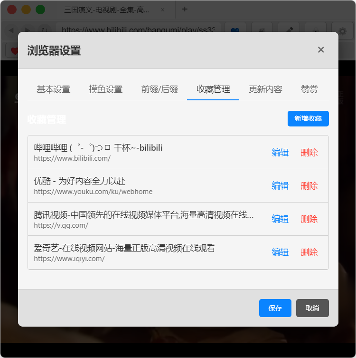Viewport: 356px width, 358px height.
Task: Select the 哔哩哔哩 干杯~-bilibili title
Action: pos(98,148)
